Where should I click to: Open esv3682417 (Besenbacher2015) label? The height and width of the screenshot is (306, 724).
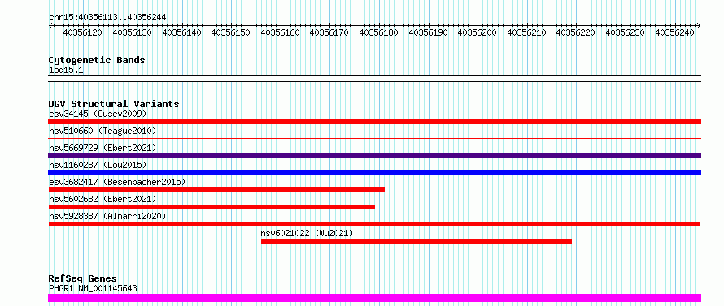point(117,182)
